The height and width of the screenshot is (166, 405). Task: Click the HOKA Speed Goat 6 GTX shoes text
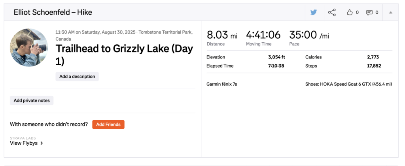[348, 84]
